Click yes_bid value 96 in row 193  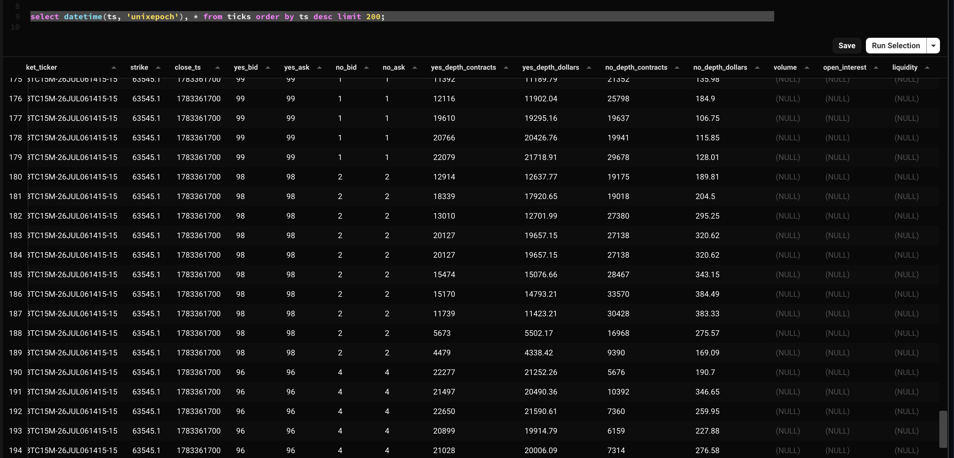coord(240,431)
